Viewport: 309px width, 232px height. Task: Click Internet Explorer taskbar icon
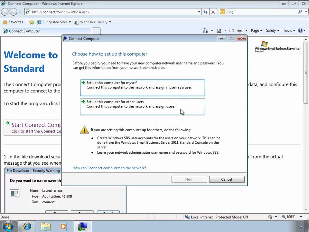click(27, 226)
